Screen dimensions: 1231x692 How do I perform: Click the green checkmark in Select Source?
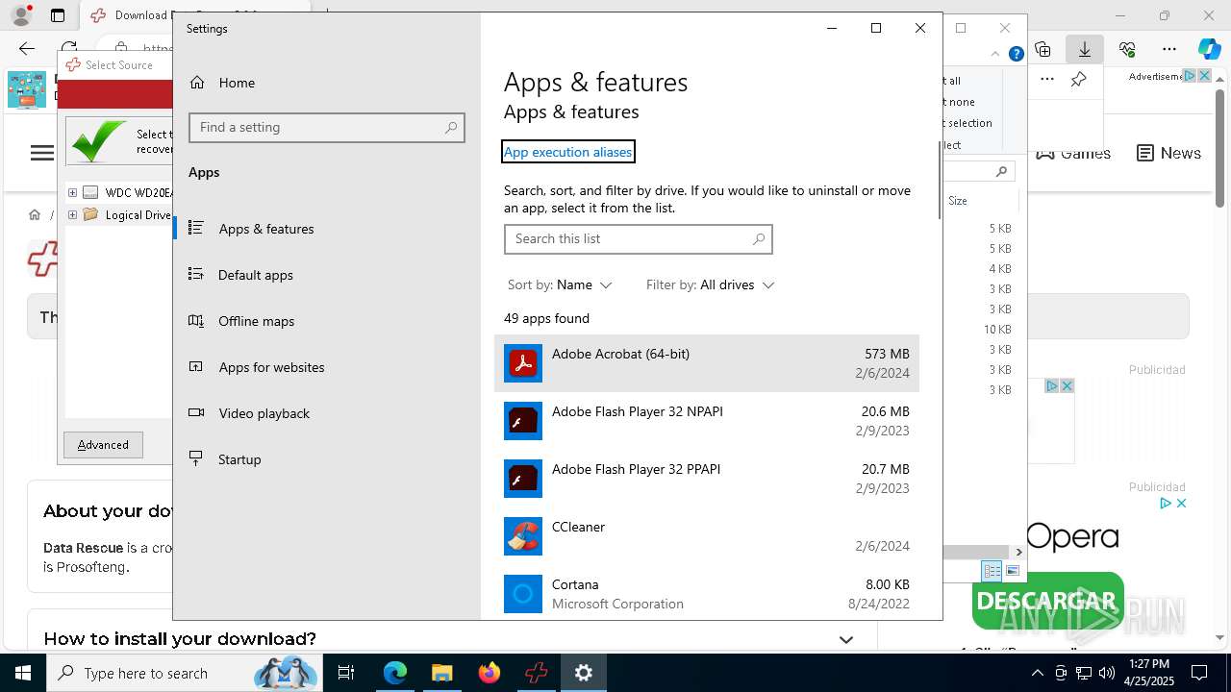point(99,141)
